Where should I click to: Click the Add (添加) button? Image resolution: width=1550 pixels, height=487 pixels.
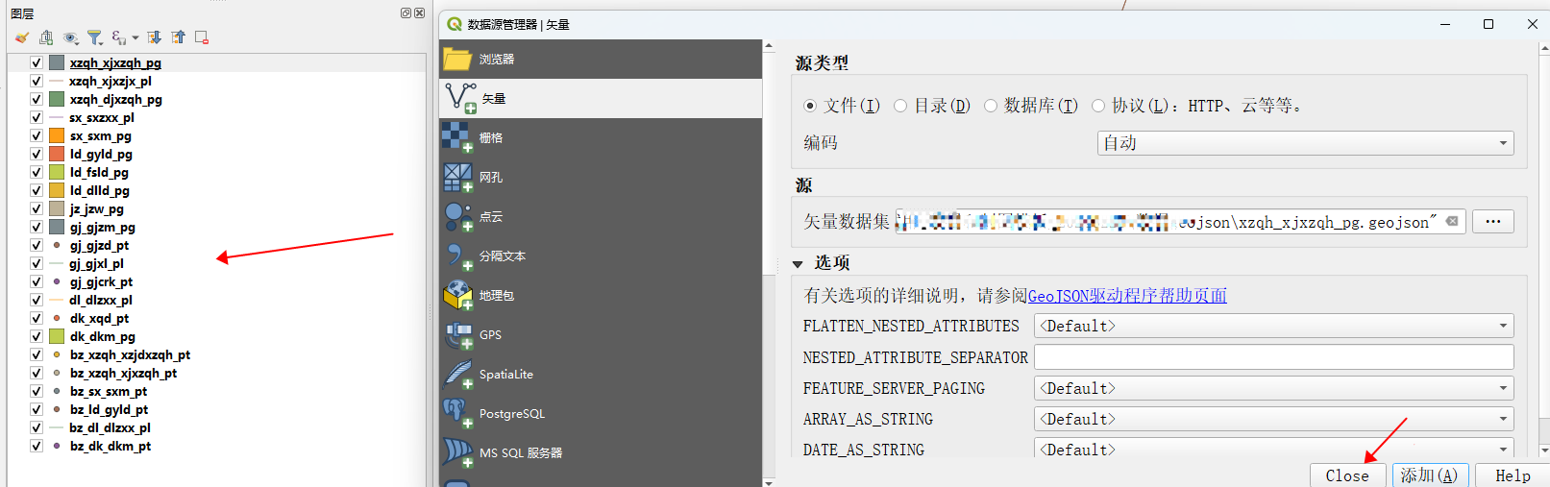click(1430, 475)
